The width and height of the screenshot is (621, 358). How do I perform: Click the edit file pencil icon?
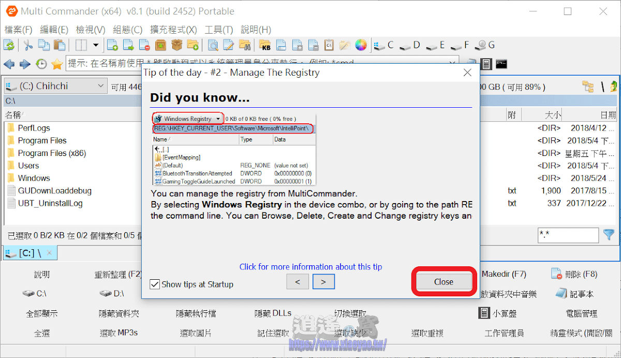tap(229, 45)
